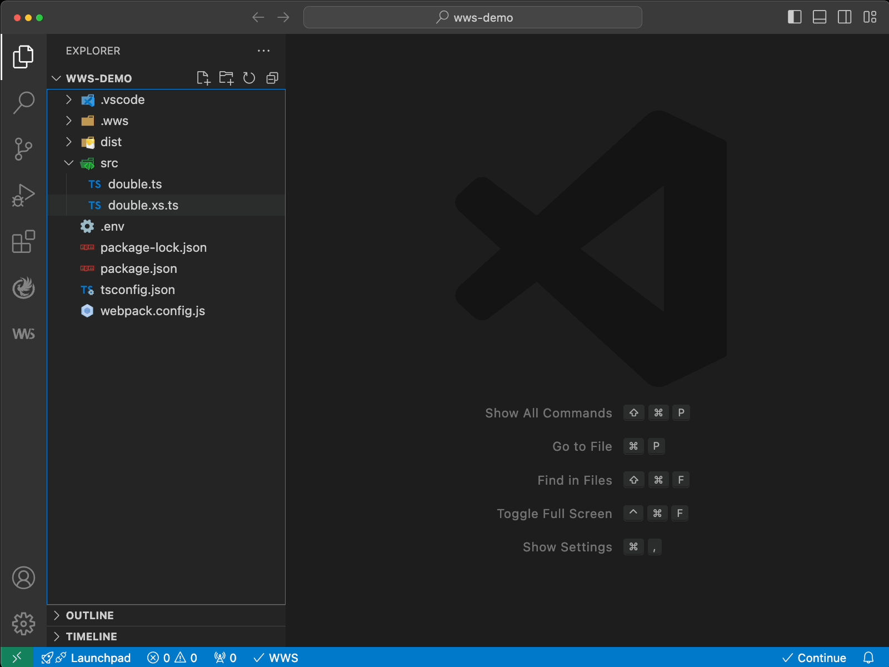Toggle the secondary side bar
The height and width of the screenshot is (667, 889).
click(x=845, y=17)
